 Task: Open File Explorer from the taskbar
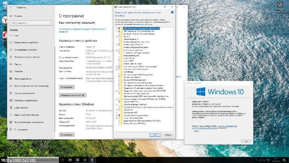[x=70, y=160]
